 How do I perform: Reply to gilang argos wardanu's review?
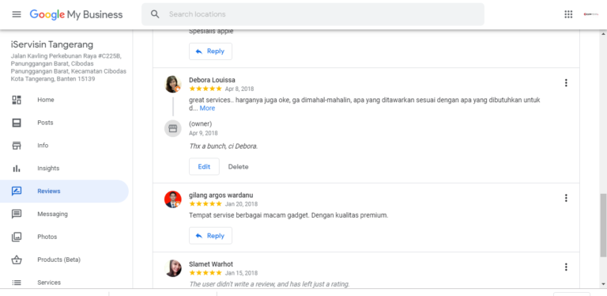point(210,236)
